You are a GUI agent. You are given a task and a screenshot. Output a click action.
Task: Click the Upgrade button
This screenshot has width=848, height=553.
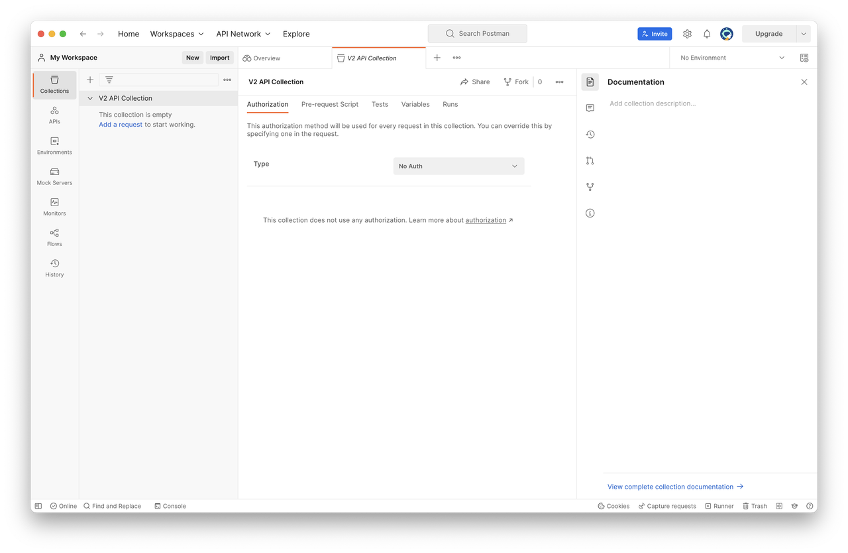click(x=769, y=34)
